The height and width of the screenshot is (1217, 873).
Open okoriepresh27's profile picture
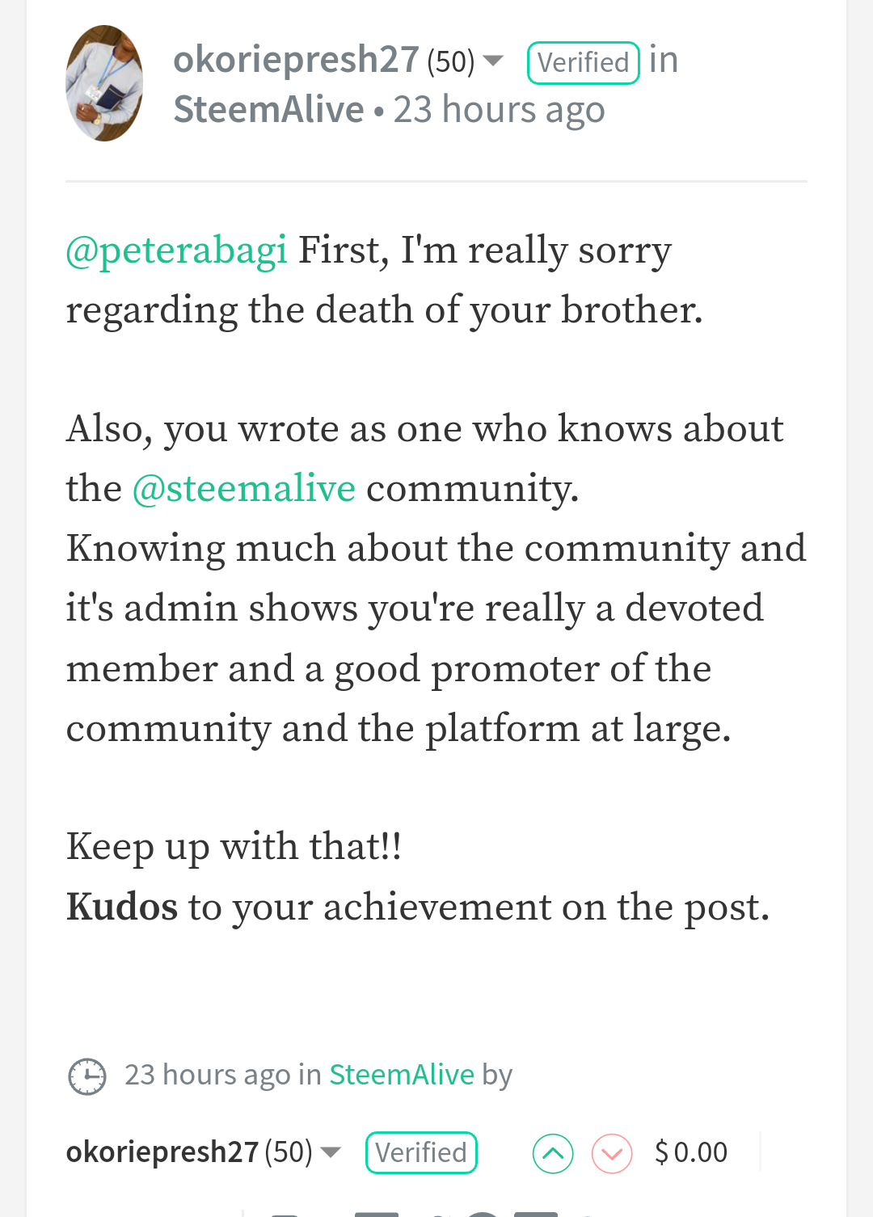pyautogui.click(x=104, y=83)
